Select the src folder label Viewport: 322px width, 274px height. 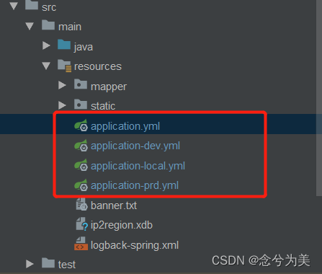[x=49, y=7]
